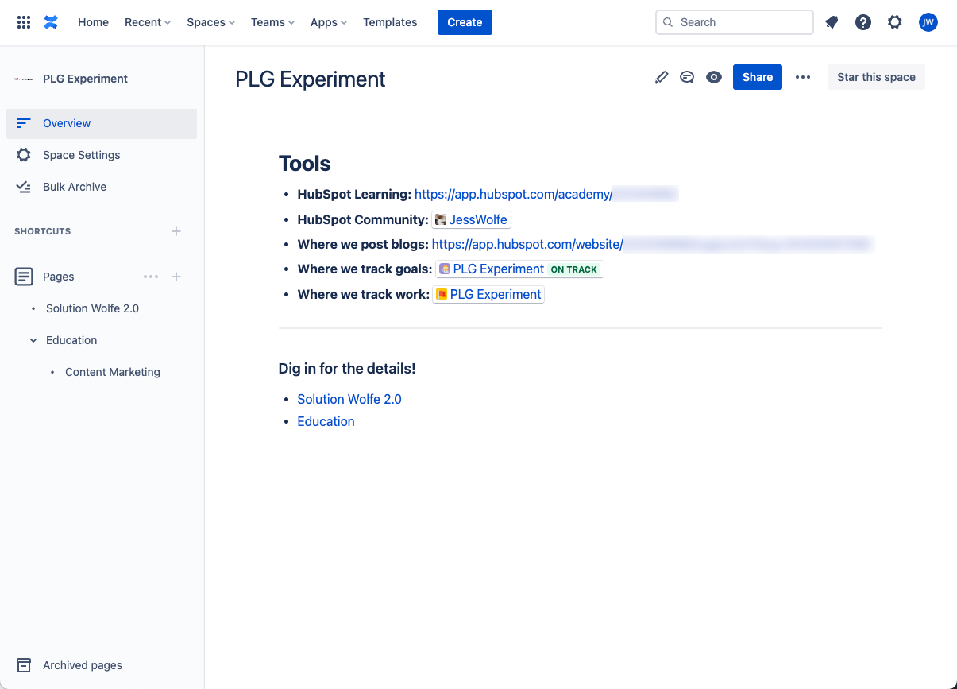
Task: Click the Create button
Action: [x=465, y=22]
